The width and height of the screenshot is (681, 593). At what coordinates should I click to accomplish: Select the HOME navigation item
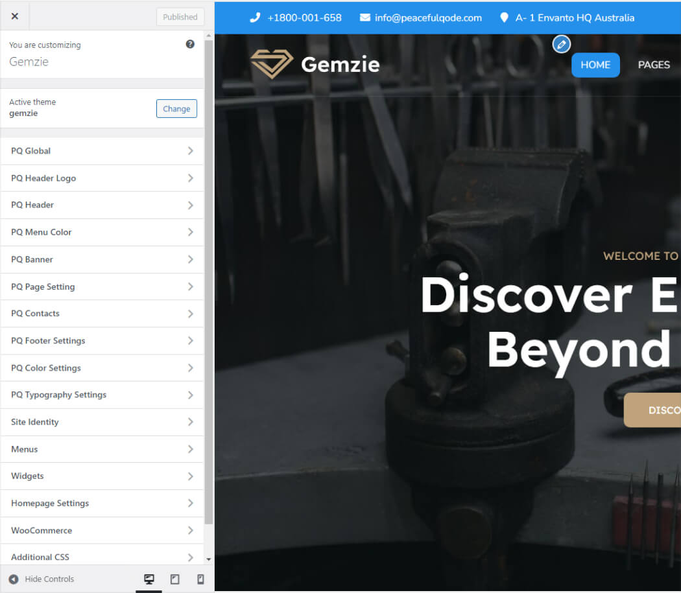(x=595, y=65)
